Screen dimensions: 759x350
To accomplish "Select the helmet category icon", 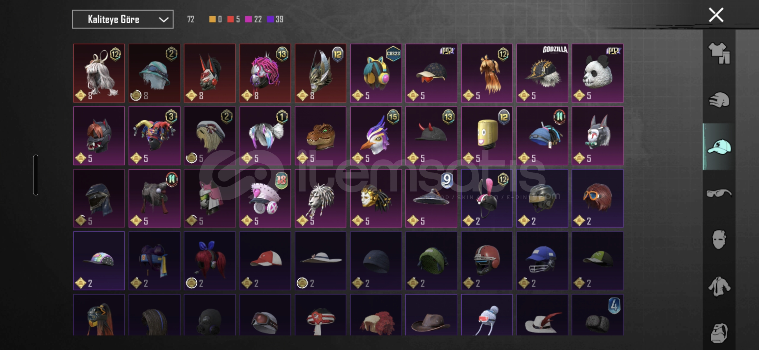I will tap(719, 100).
